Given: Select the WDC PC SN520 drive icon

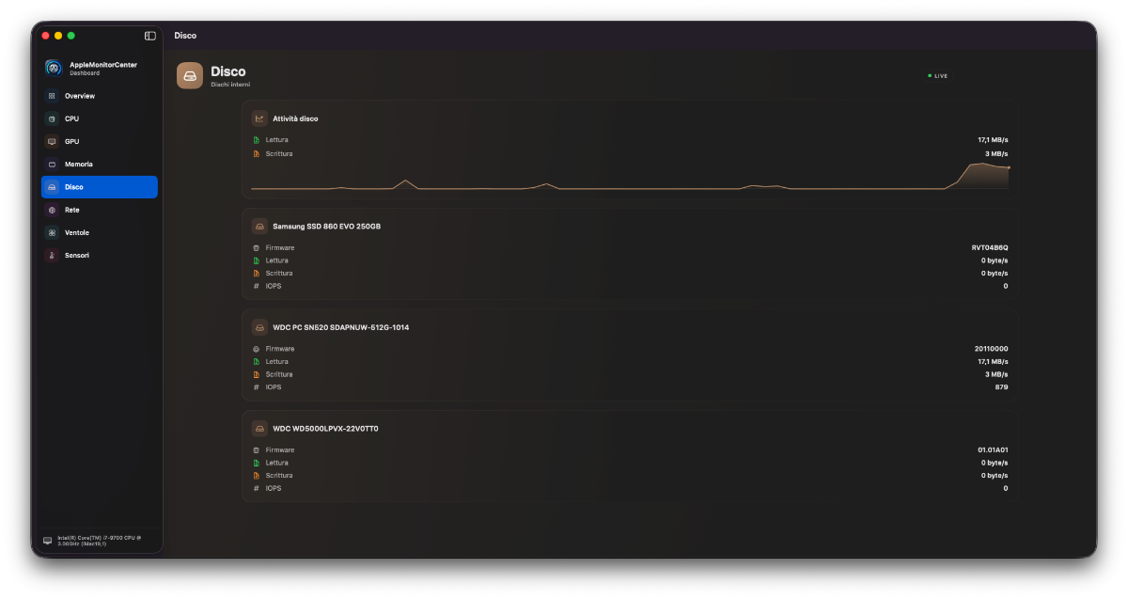Looking at the screenshot, I should 259,327.
